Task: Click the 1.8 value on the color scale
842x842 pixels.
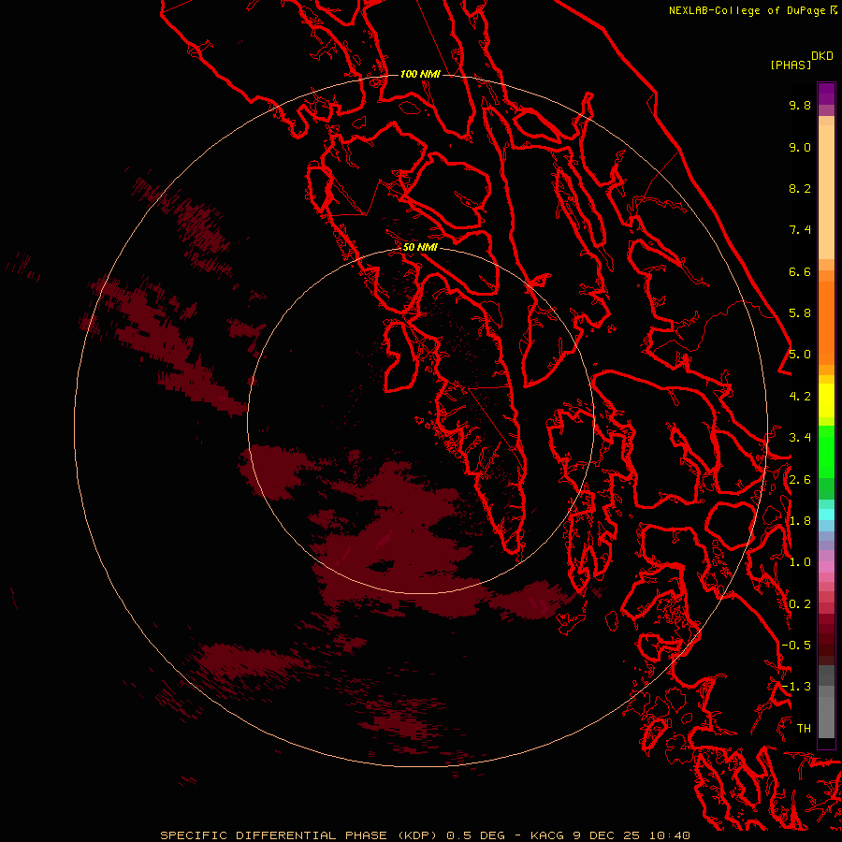Action: pyautogui.click(x=800, y=521)
